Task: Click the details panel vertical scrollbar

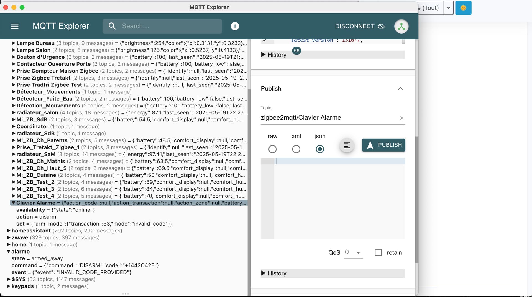Action: pos(416,199)
